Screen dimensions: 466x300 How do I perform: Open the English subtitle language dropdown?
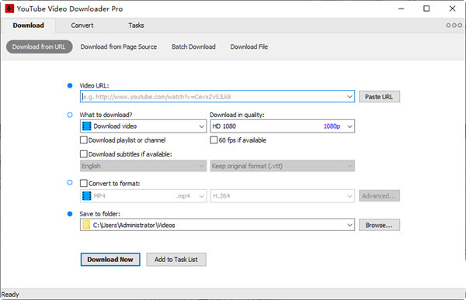point(143,166)
